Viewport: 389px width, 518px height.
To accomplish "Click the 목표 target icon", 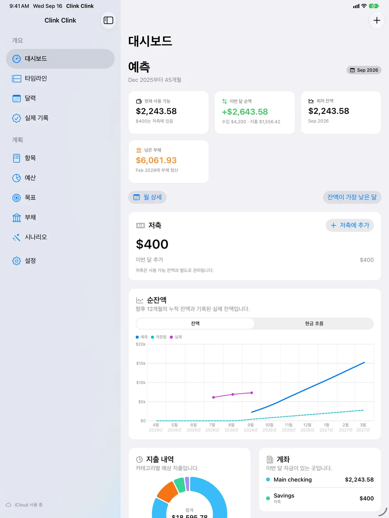I will pyautogui.click(x=16, y=198).
